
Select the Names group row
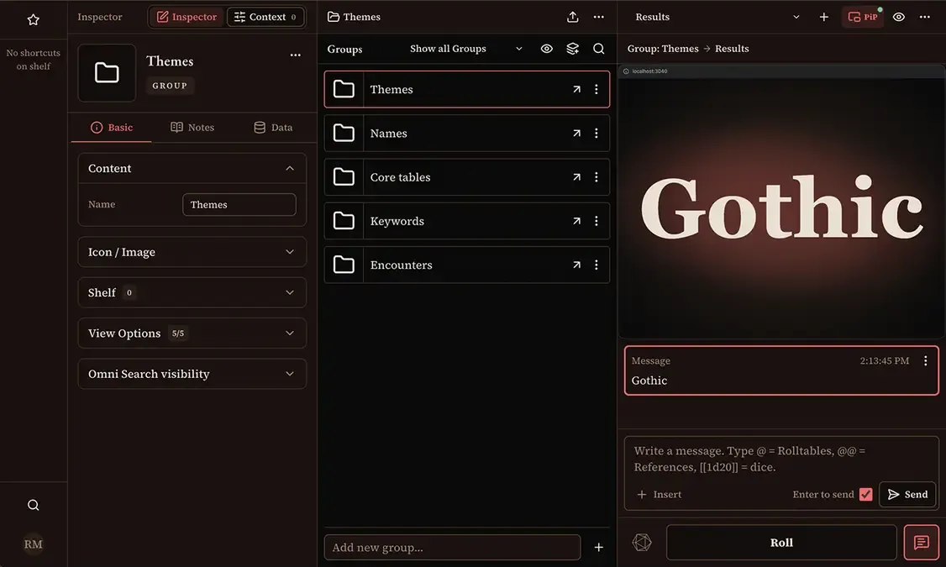pos(467,134)
